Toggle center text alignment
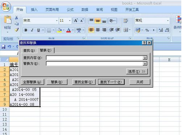Screen dimensions: 182x135 pyautogui.click(x=98, y=30)
